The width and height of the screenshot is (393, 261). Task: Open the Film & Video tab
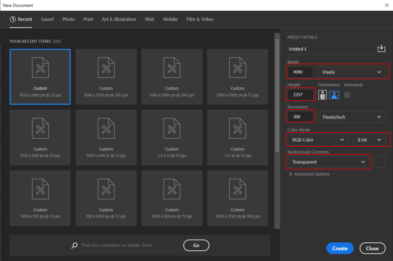point(199,19)
